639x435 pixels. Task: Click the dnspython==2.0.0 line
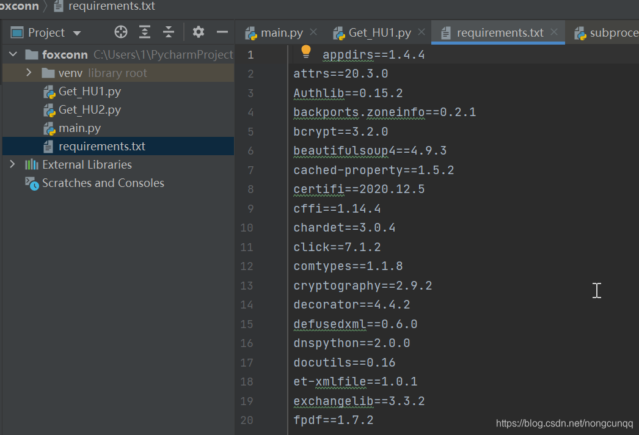pyautogui.click(x=352, y=343)
